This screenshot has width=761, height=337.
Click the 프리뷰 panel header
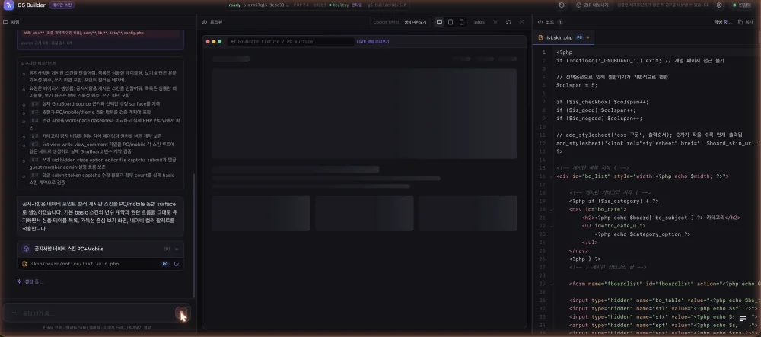click(212, 22)
